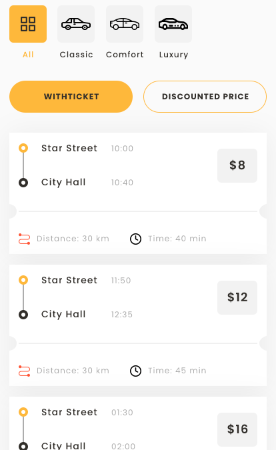Click the route distance icon in first ticket

pos(25,239)
